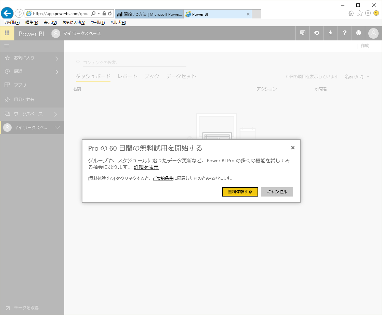Switch to the 開始する方法 browser tab

pos(149,14)
